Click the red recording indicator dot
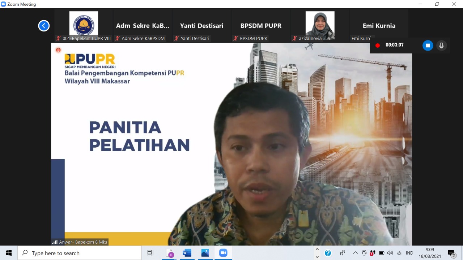Screen dimensions: 463x260 tap(378, 45)
